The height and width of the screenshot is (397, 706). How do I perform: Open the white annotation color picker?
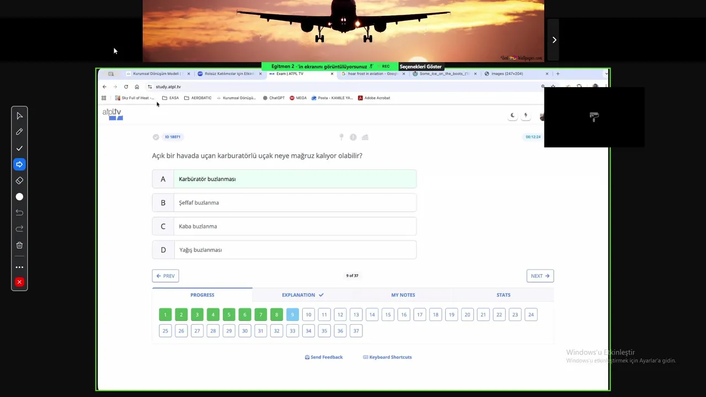19,197
